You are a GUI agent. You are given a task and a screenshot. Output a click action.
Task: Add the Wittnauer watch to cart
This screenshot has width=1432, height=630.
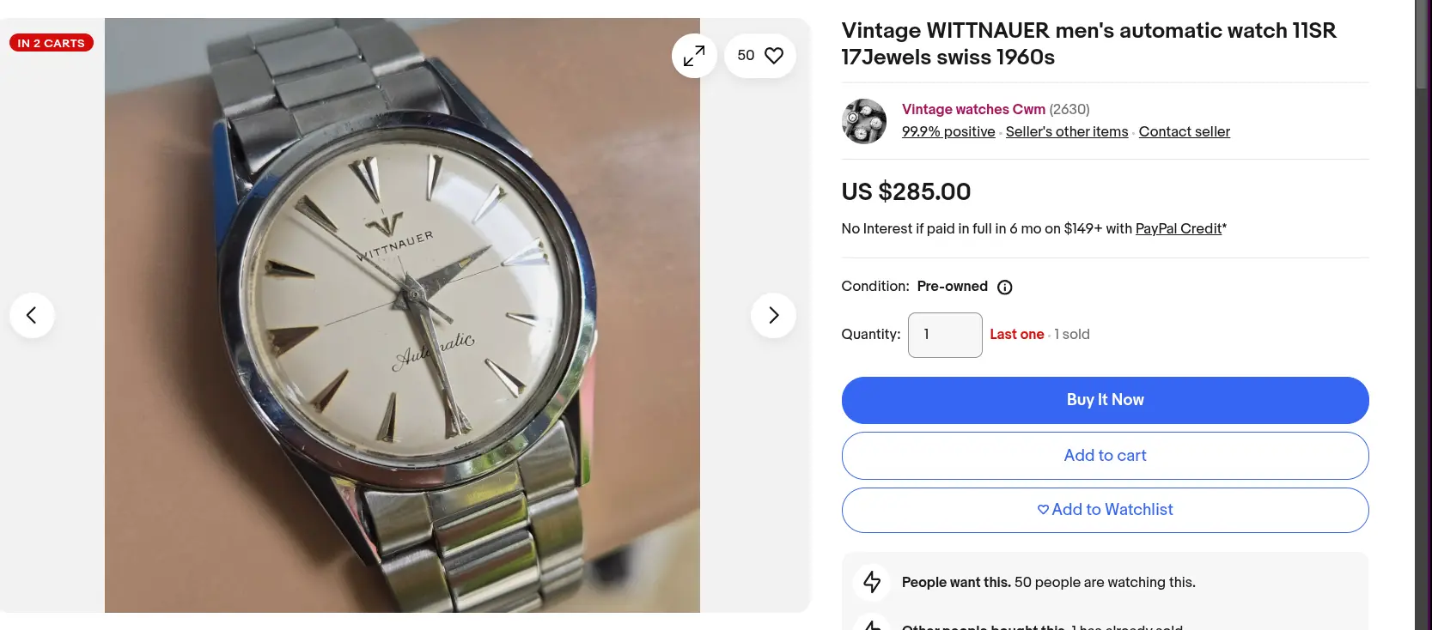click(1105, 456)
